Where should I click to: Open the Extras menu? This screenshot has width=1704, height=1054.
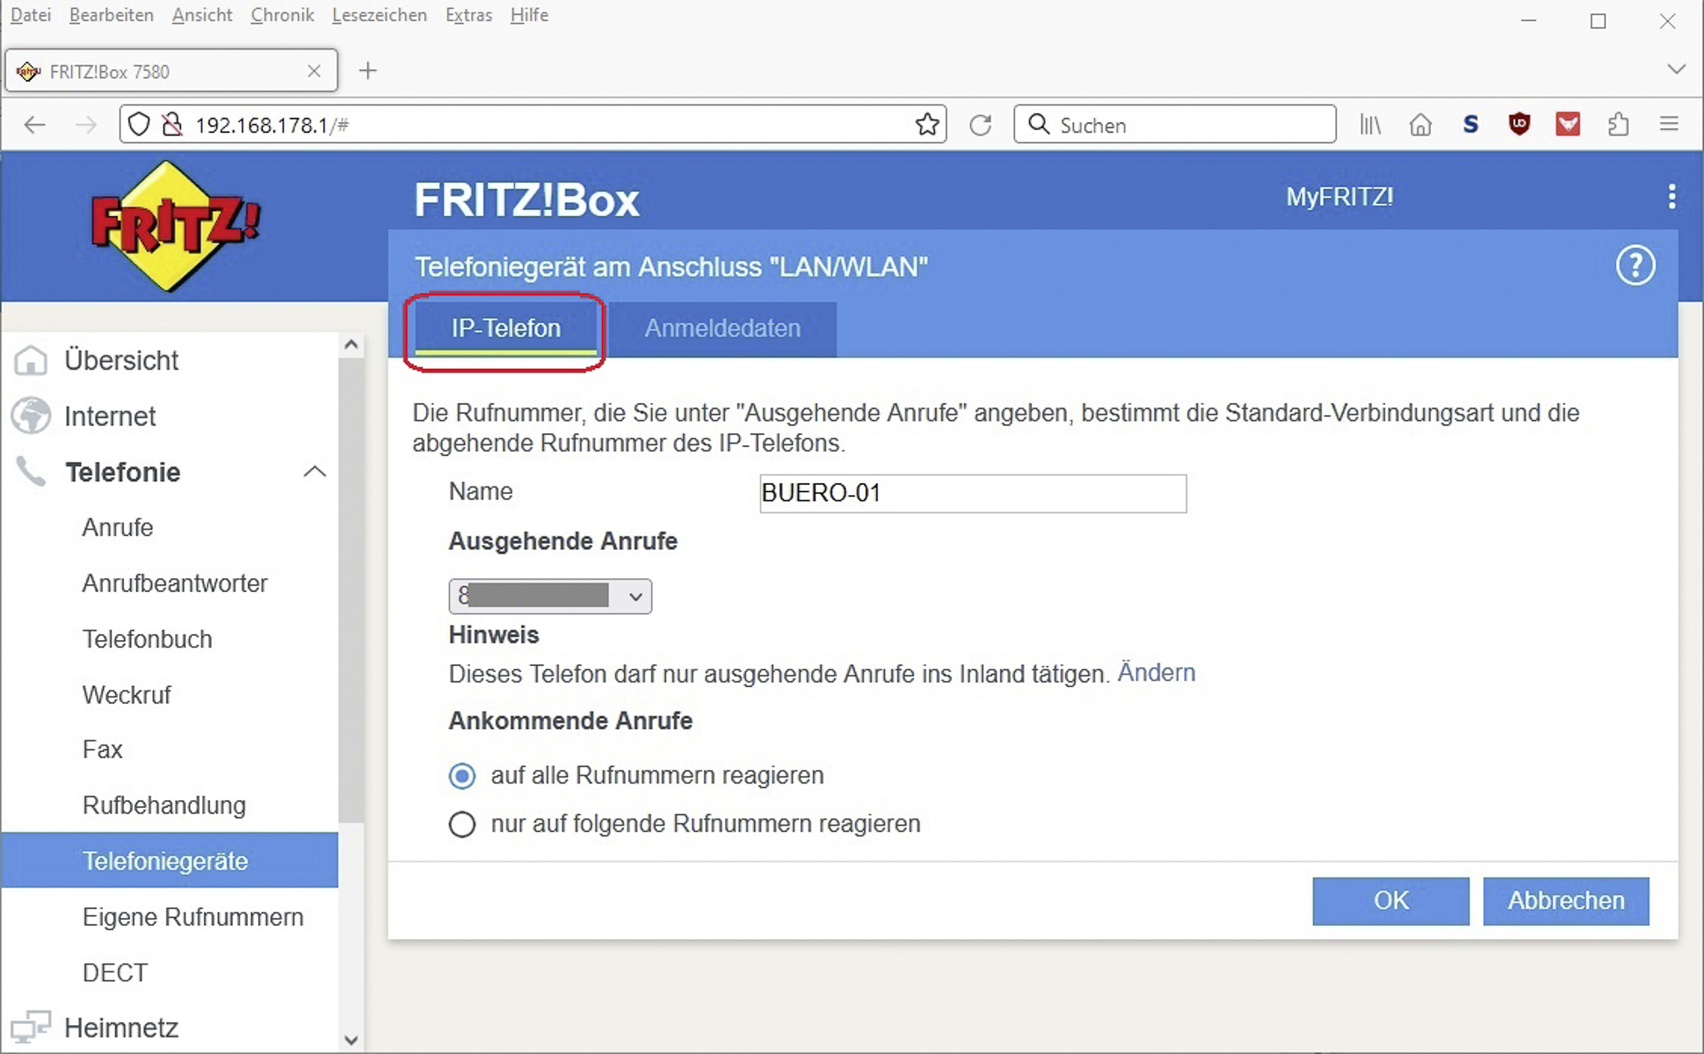click(468, 15)
